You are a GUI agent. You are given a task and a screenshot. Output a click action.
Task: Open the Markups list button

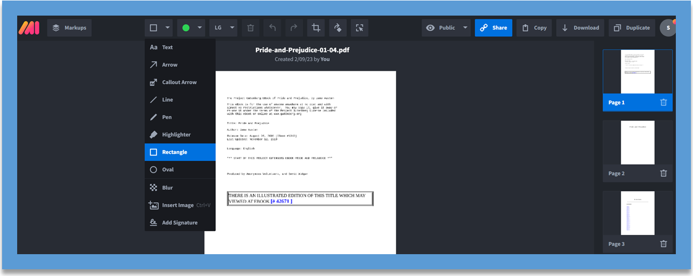coord(69,28)
